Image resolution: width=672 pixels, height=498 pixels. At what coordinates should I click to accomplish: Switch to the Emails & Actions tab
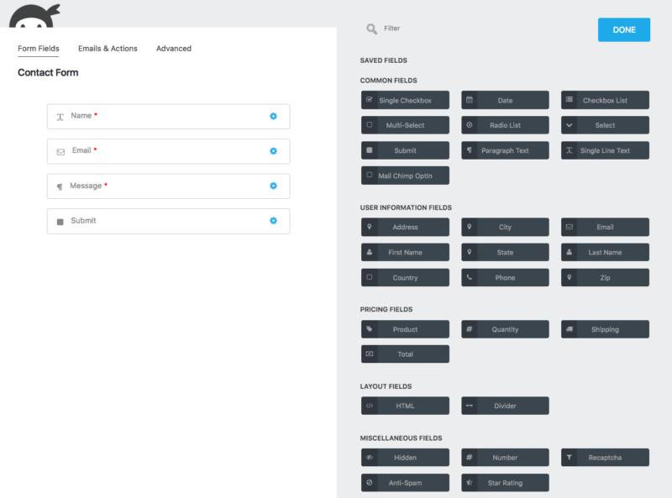(x=107, y=48)
